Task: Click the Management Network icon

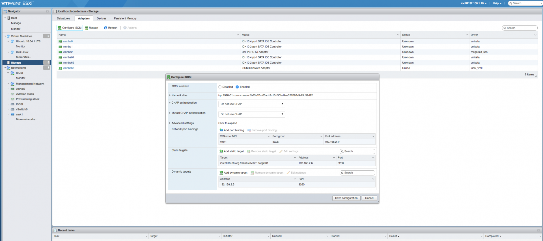Action: [x=12, y=84]
